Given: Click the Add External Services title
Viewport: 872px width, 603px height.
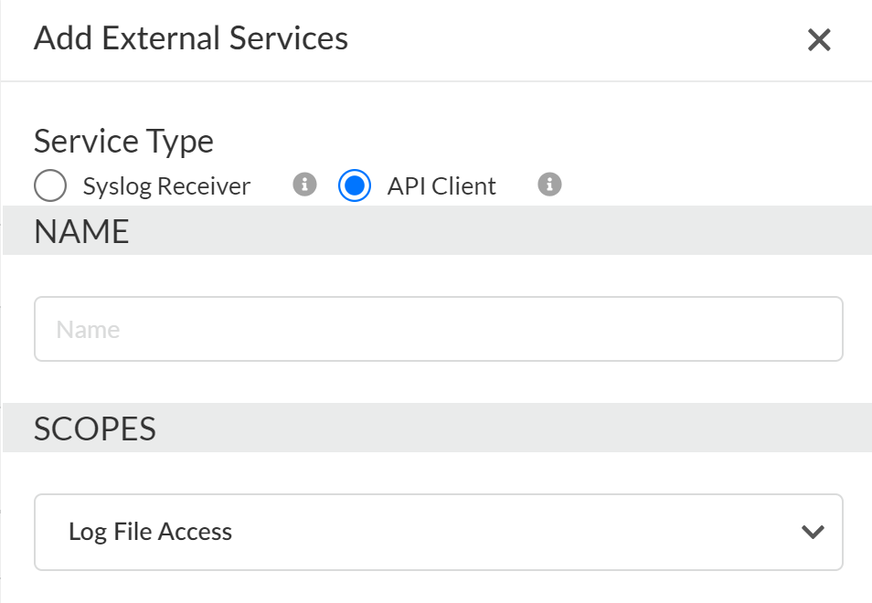Looking at the screenshot, I should click(191, 39).
